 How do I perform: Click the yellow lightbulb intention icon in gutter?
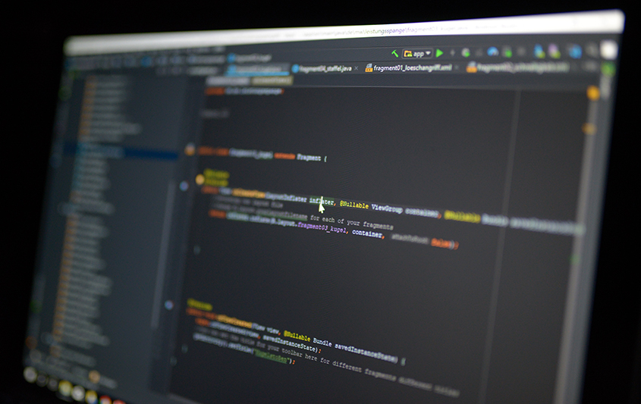coord(200,180)
